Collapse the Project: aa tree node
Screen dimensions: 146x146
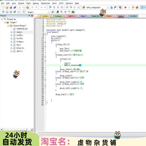click(2, 19)
